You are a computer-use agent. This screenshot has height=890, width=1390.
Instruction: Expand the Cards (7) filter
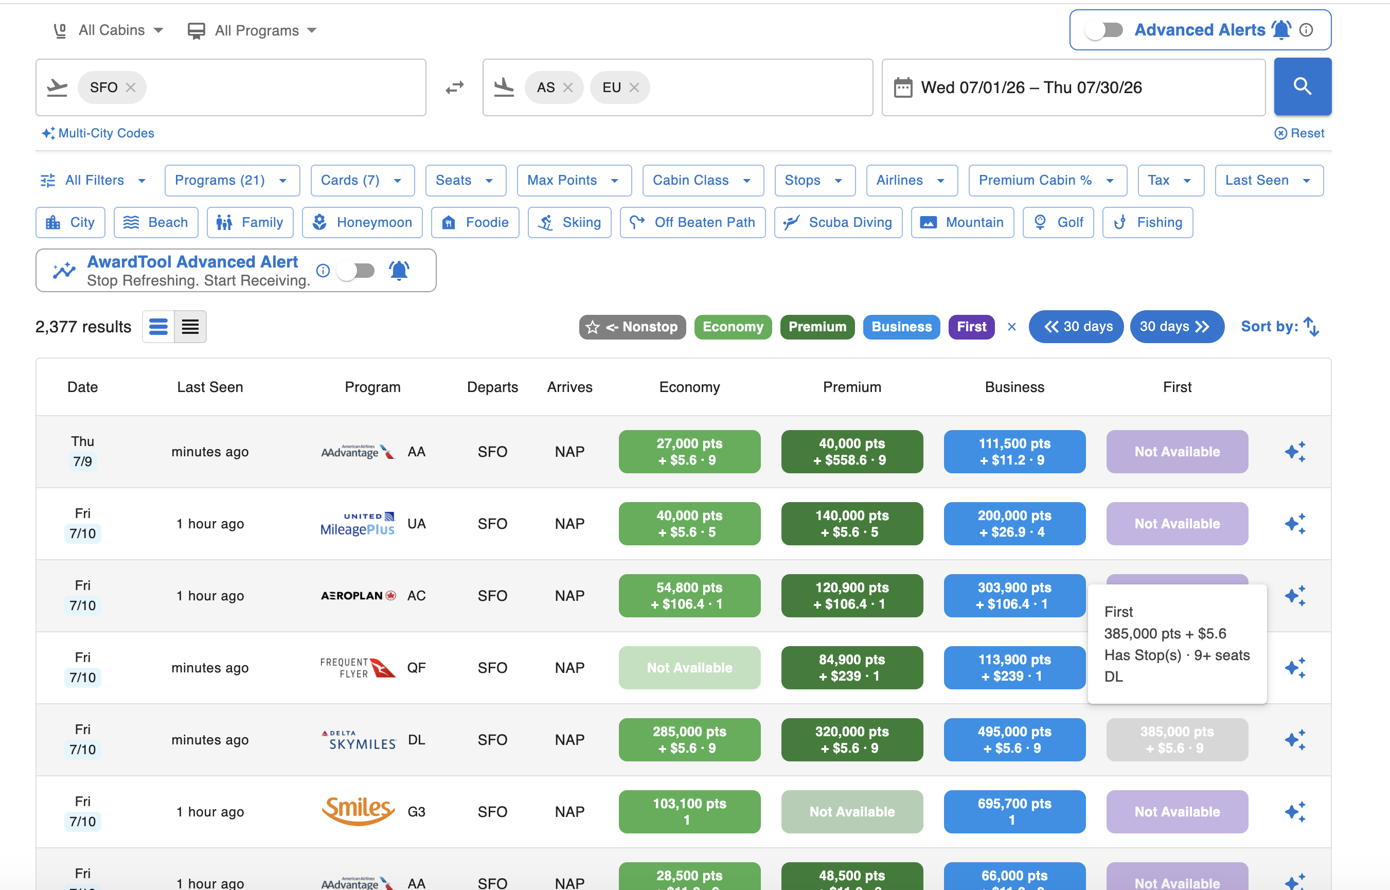pos(362,180)
